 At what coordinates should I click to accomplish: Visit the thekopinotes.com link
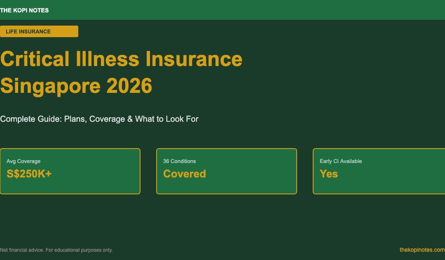(x=422, y=250)
